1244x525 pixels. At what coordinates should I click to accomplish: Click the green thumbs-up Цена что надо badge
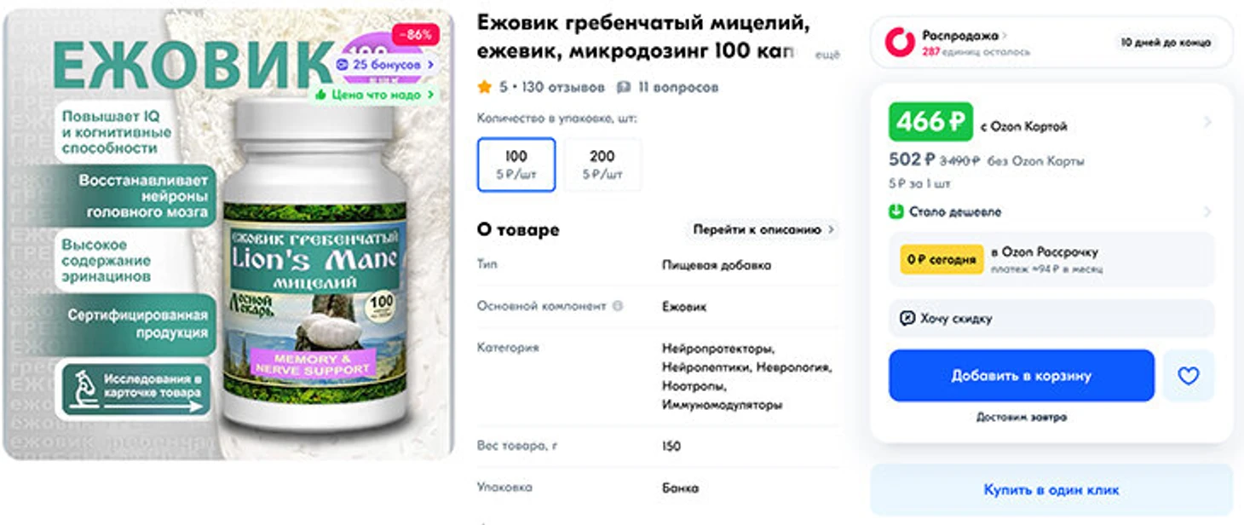374,95
